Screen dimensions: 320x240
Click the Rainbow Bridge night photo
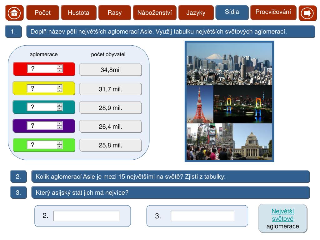(x=243, y=104)
